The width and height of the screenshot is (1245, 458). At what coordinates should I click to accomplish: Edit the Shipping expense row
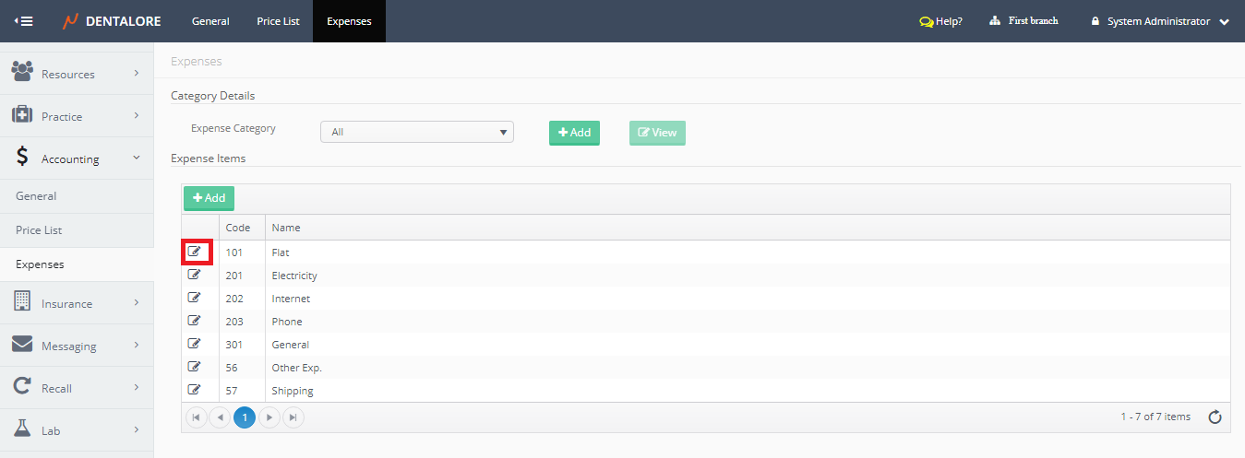click(x=195, y=390)
